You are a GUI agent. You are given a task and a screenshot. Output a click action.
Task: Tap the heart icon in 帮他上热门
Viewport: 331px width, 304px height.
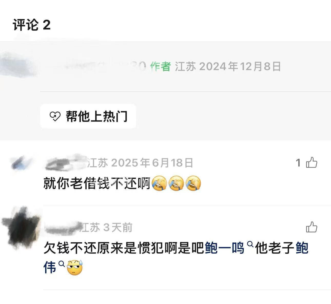pos(54,117)
